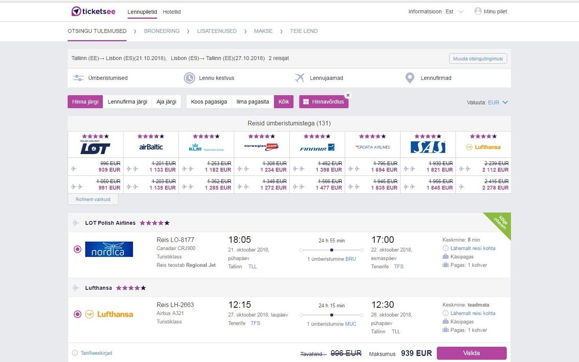Go to MAKSE step
579x362 pixels.
pyautogui.click(x=263, y=31)
